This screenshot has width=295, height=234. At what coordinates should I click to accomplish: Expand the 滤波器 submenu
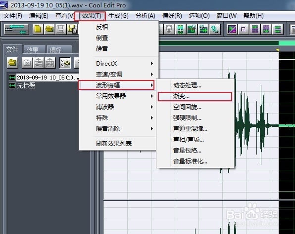[x=118, y=107]
